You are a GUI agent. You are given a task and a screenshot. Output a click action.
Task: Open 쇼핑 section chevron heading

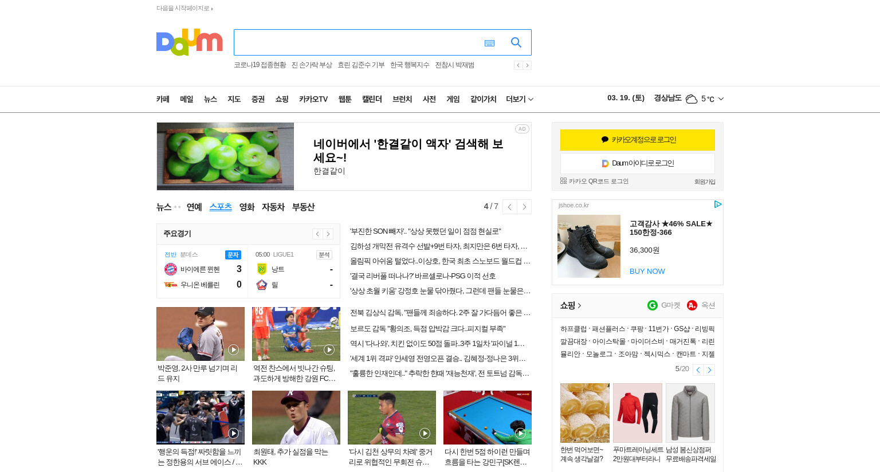tap(571, 305)
